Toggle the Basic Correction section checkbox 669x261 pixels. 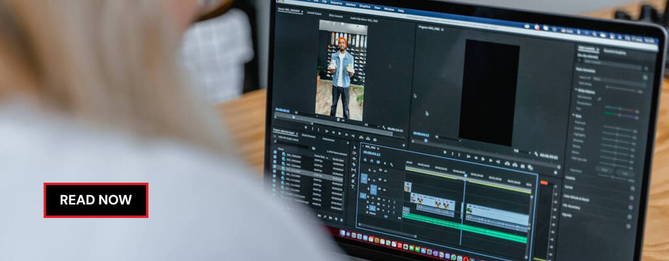pyautogui.click(x=645, y=69)
